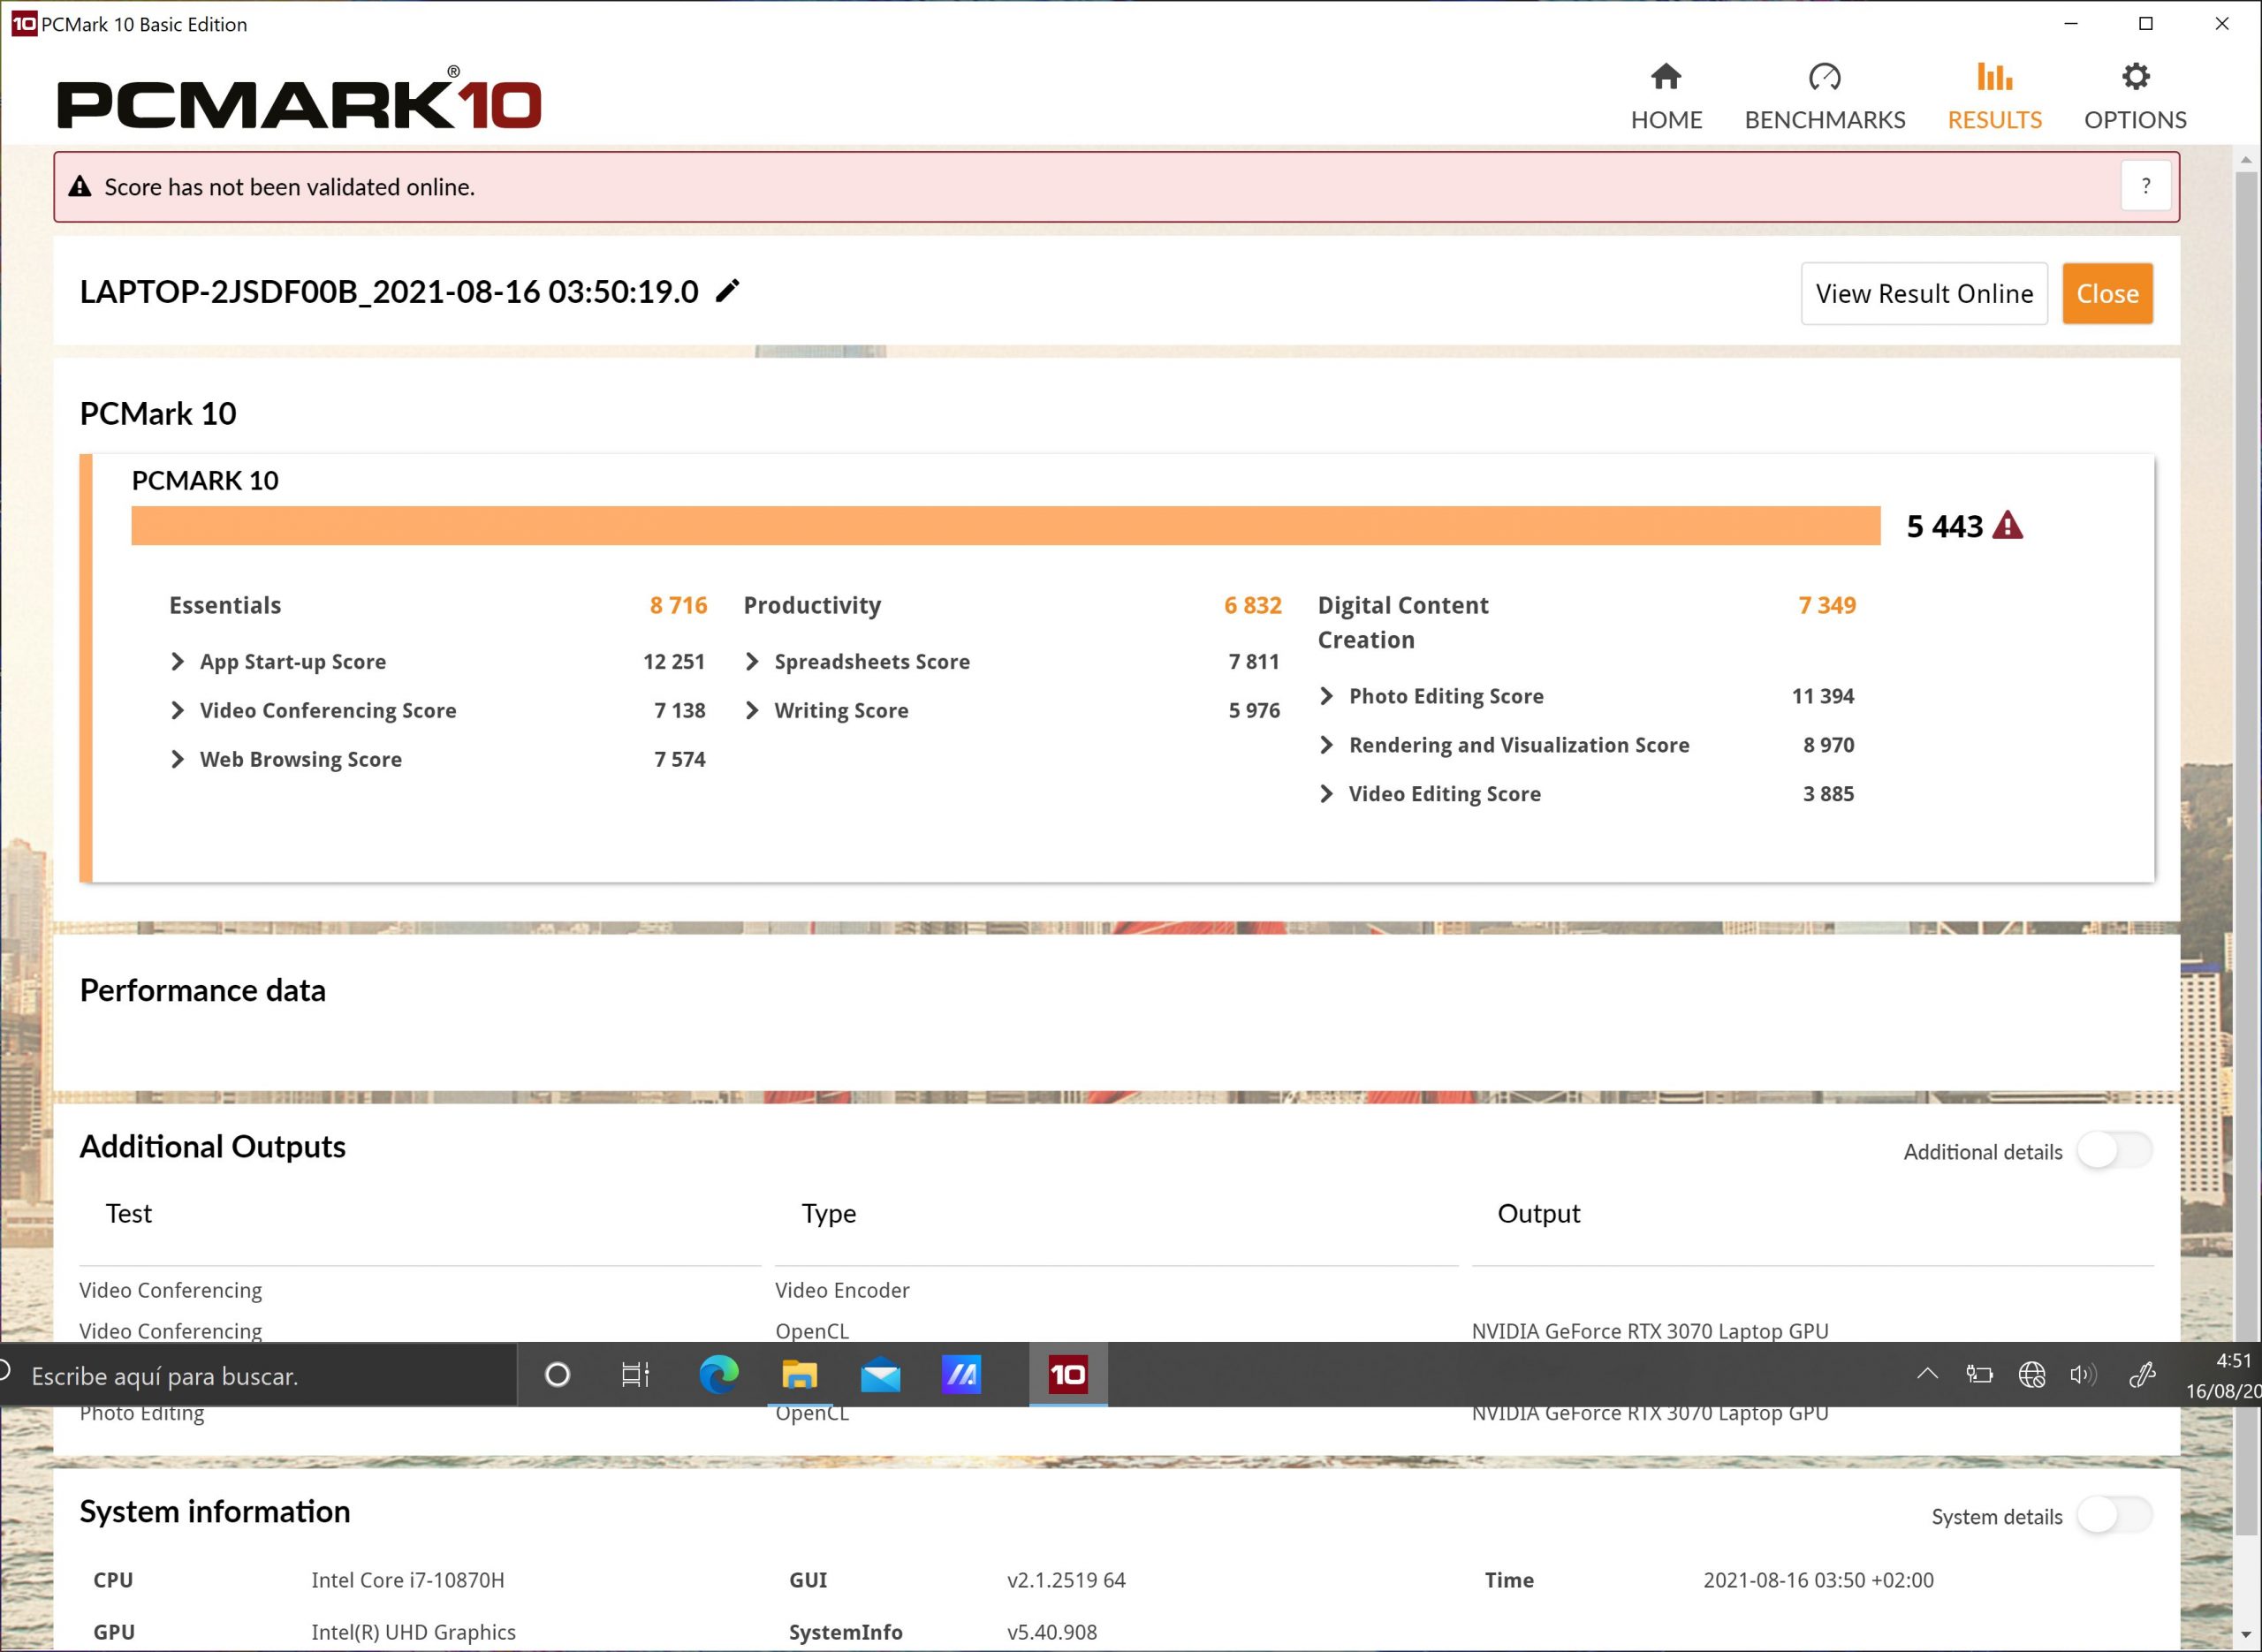This screenshot has height=1652, width=2262.
Task: Click the warning triangle in validation banner
Action: [80, 186]
